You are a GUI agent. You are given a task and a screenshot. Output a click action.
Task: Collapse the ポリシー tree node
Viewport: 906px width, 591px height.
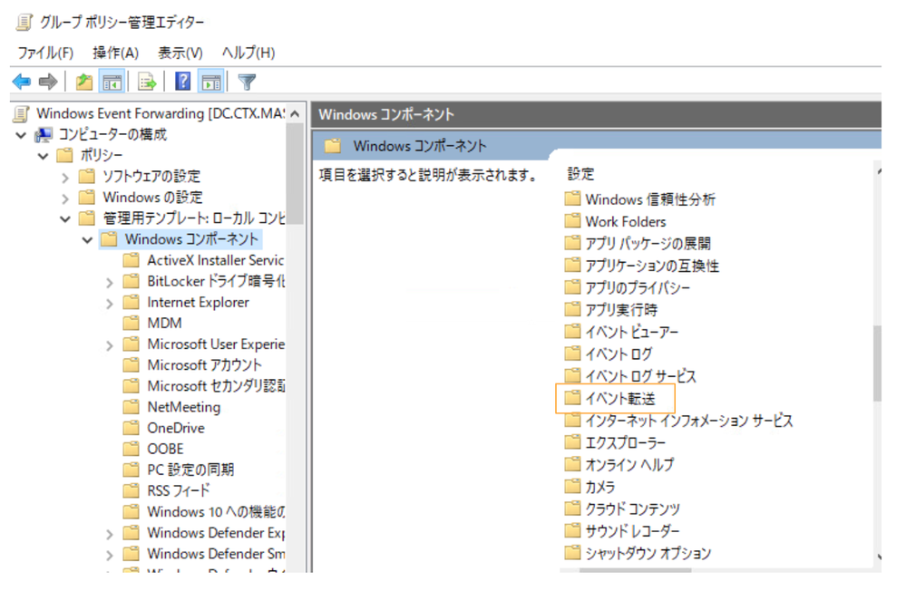(x=43, y=156)
